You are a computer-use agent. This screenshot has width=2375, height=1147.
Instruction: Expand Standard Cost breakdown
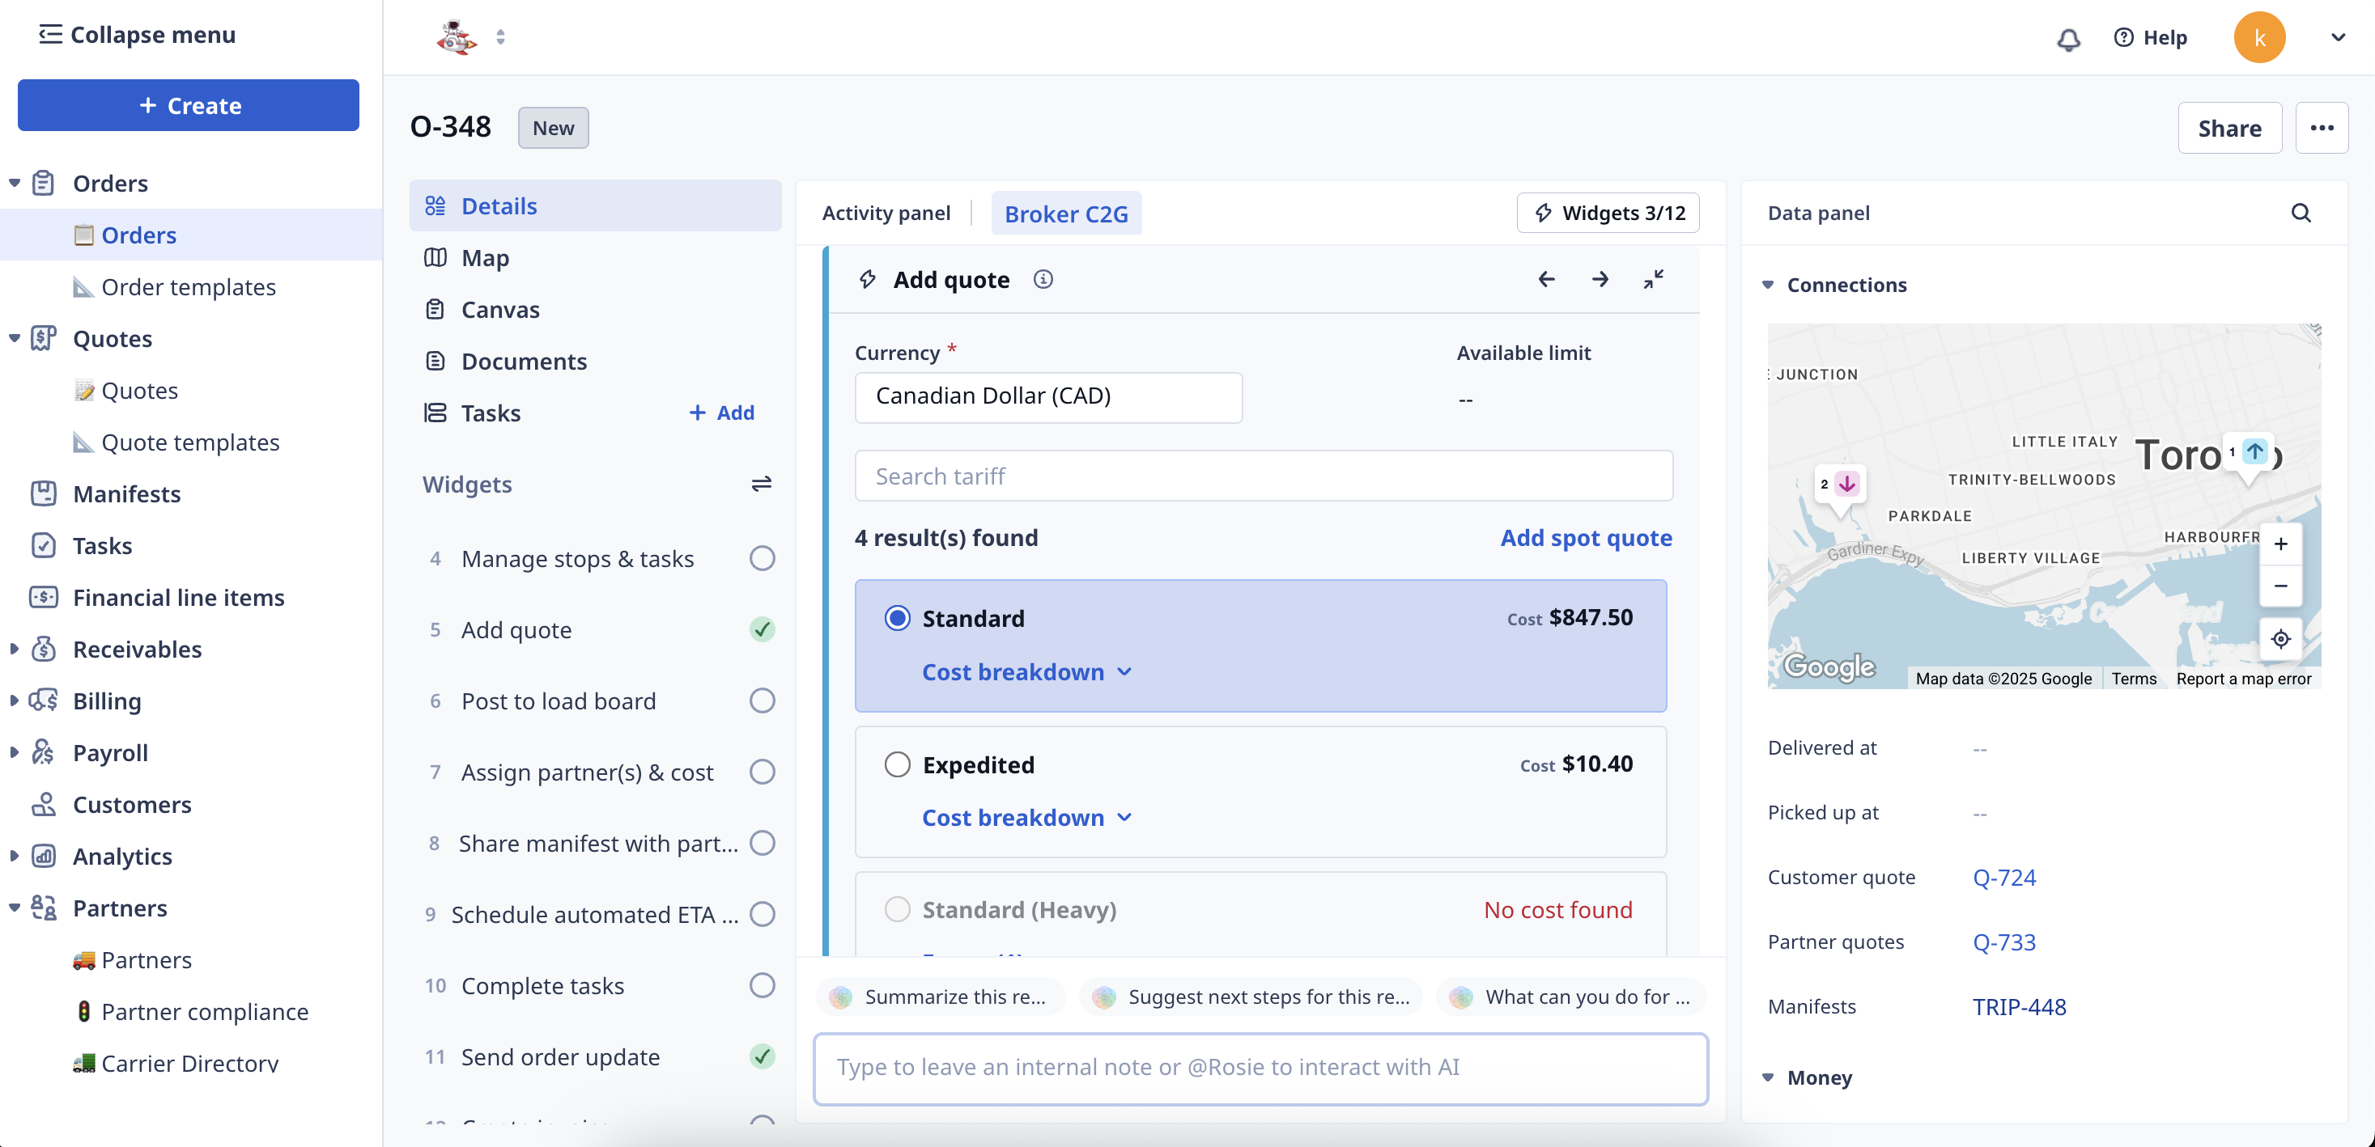point(1026,671)
